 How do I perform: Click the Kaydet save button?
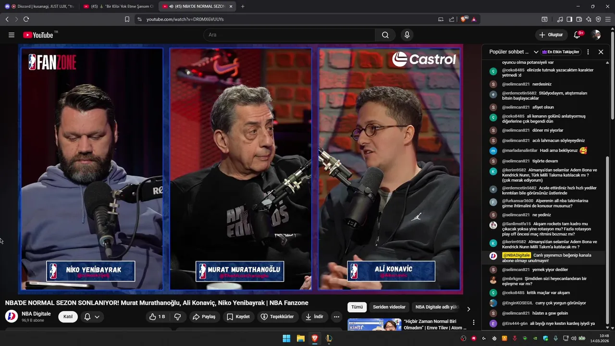(x=238, y=317)
